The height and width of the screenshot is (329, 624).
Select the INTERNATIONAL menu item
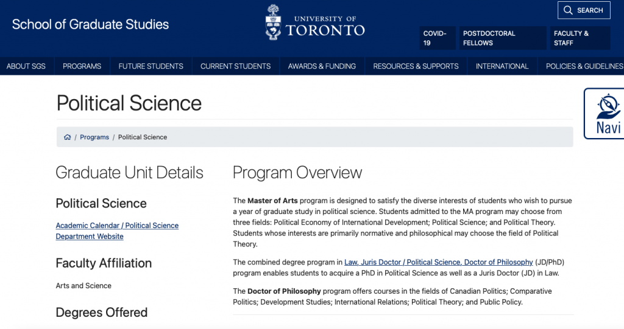click(502, 66)
